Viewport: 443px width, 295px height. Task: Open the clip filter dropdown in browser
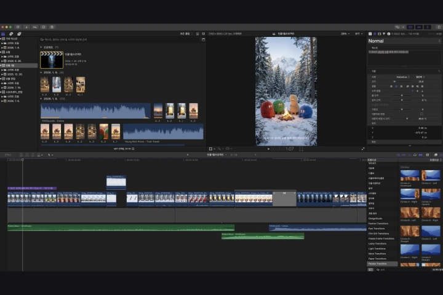click(186, 34)
